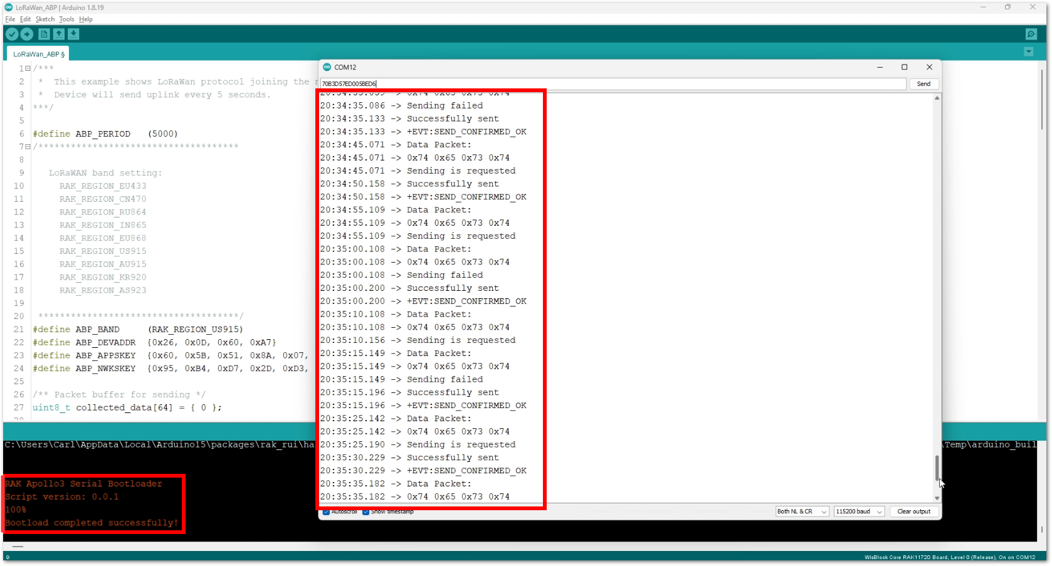Click the 20:34:35.086 Sending failed log line
This screenshot has width=1052, height=566.
click(401, 106)
